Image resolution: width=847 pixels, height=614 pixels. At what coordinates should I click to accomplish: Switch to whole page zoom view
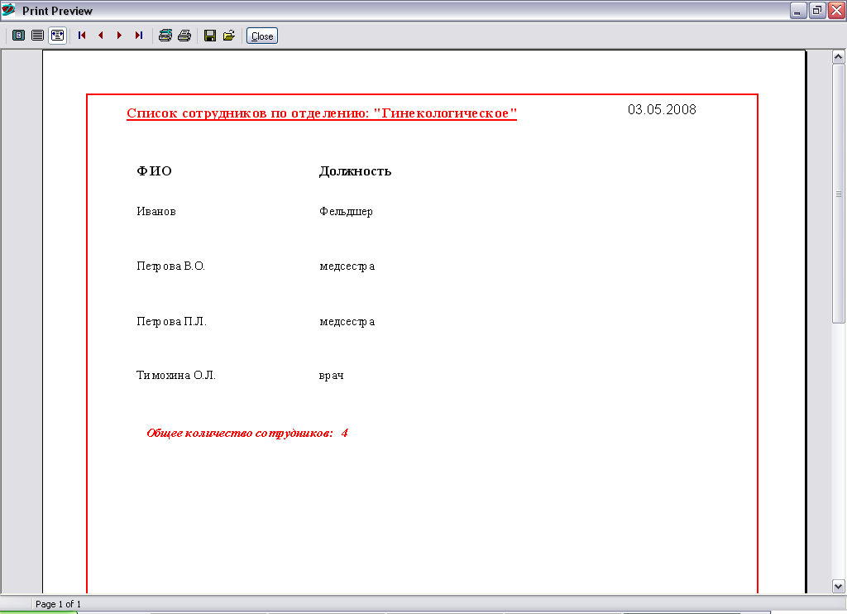(x=18, y=36)
